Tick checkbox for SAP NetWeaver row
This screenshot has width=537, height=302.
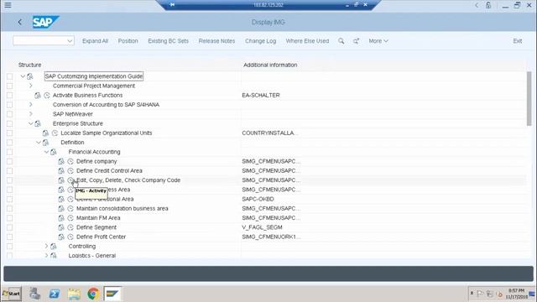(9, 114)
